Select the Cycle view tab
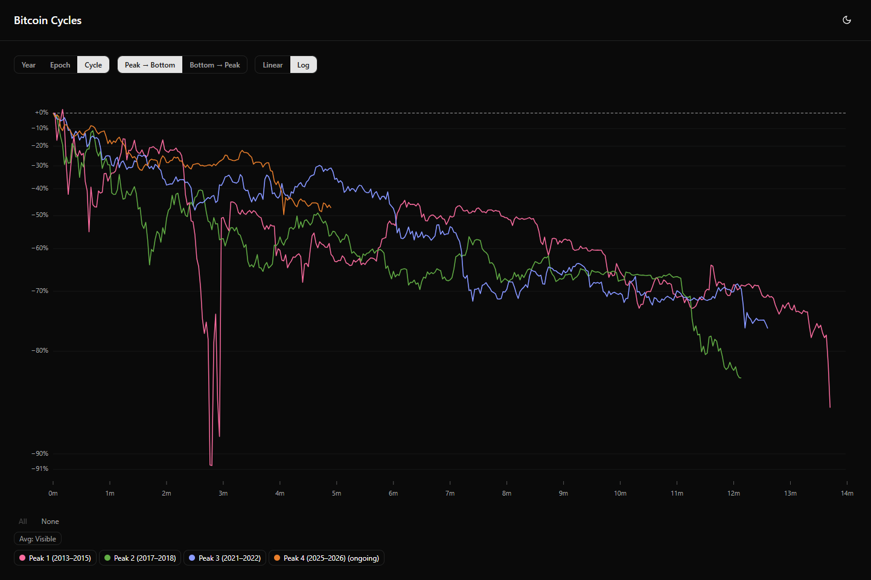 (93, 65)
